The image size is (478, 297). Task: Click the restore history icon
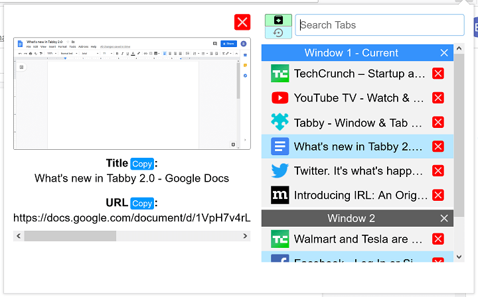278,32
